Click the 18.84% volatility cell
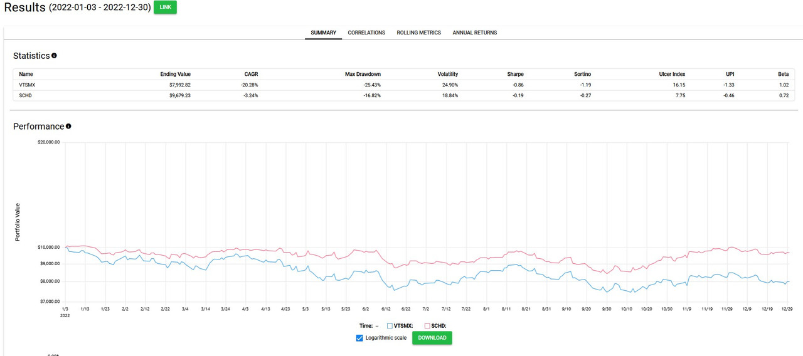Image resolution: width=803 pixels, height=356 pixels. coord(450,95)
